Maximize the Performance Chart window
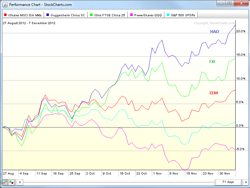Screen dimensions: 250x188 [x=230, y=3]
